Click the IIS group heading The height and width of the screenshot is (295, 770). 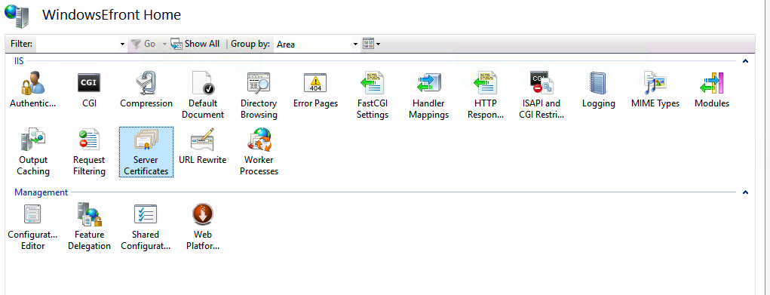[x=19, y=61]
